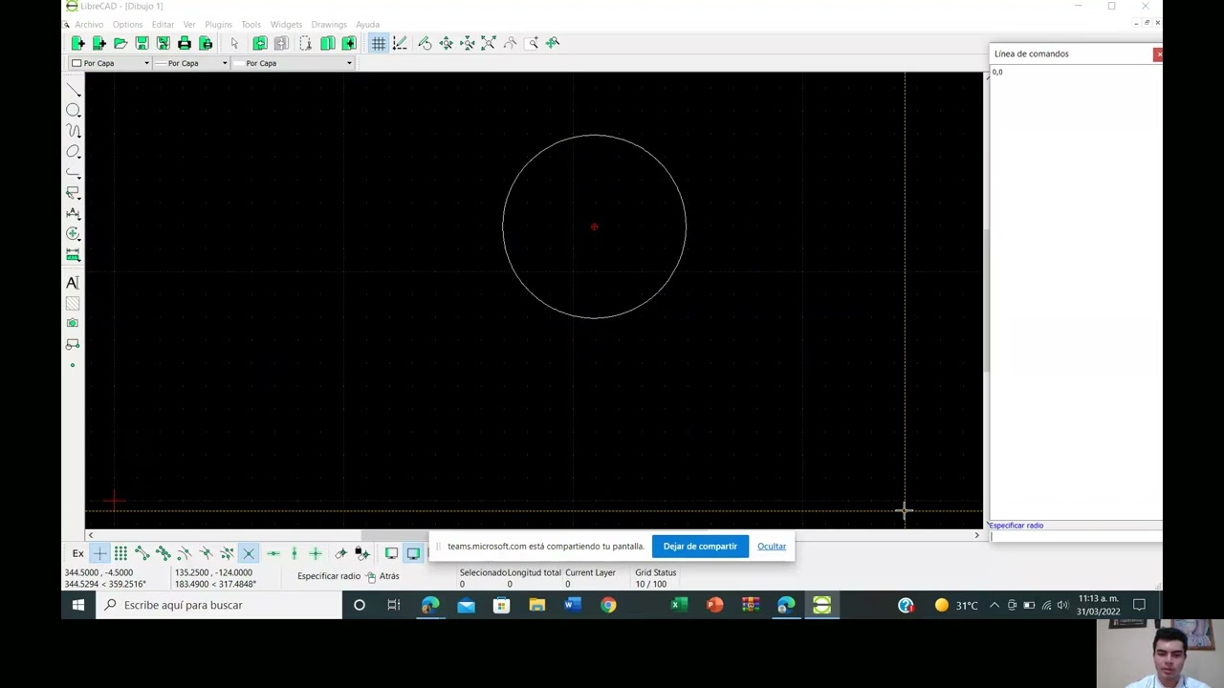Open the Archivo menu
Image resolution: width=1224 pixels, height=688 pixels.
(x=89, y=25)
